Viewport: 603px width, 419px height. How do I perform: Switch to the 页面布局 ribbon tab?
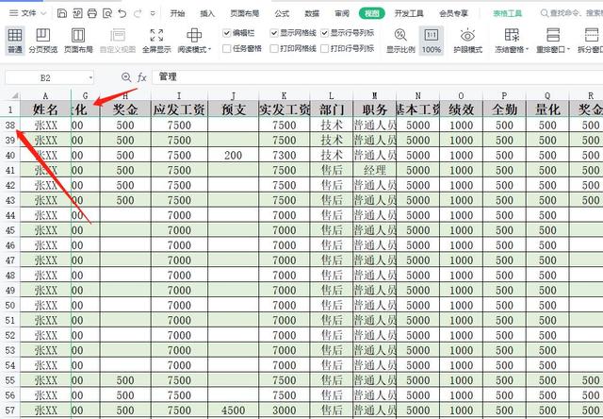(245, 13)
